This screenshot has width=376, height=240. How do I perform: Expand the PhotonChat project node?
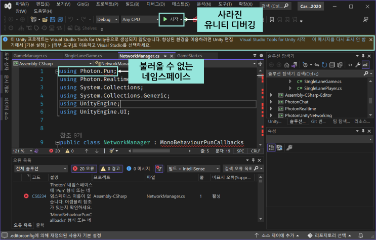271,102
